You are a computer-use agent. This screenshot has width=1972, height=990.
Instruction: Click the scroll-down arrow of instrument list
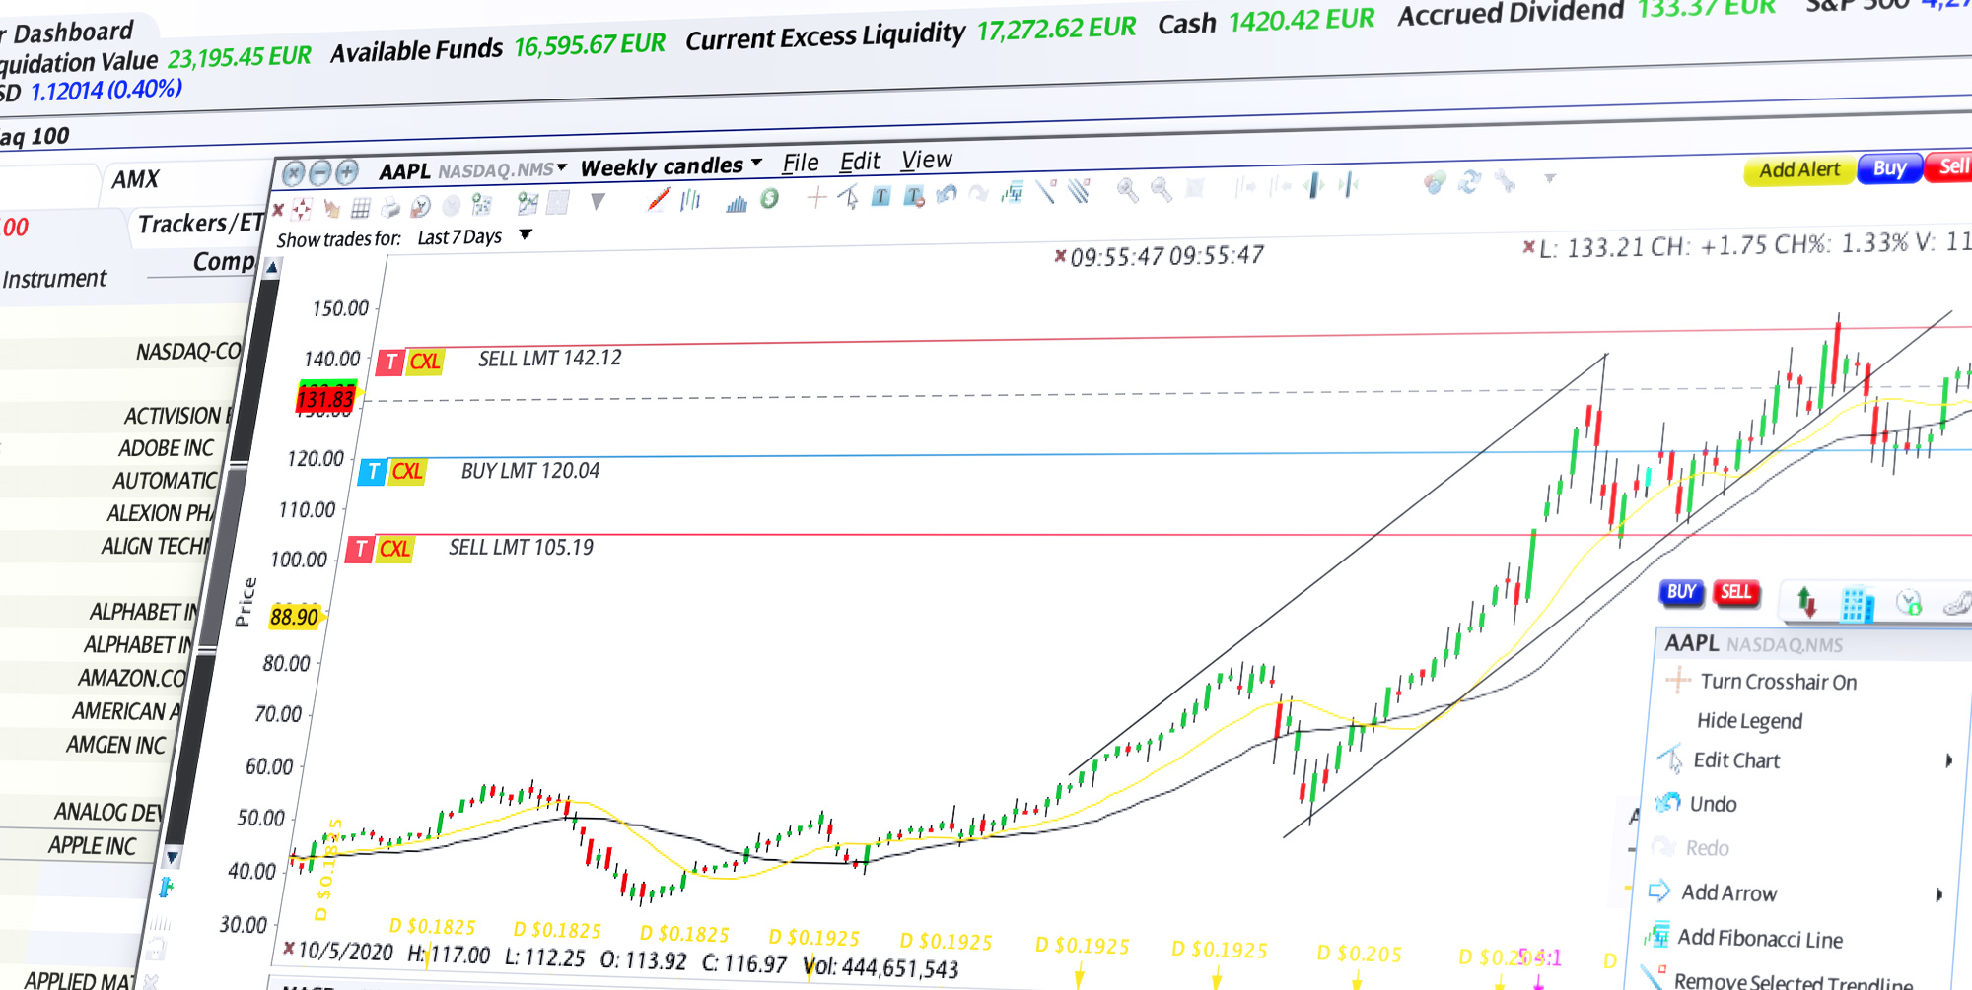pyautogui.click(x=172, y=856)
